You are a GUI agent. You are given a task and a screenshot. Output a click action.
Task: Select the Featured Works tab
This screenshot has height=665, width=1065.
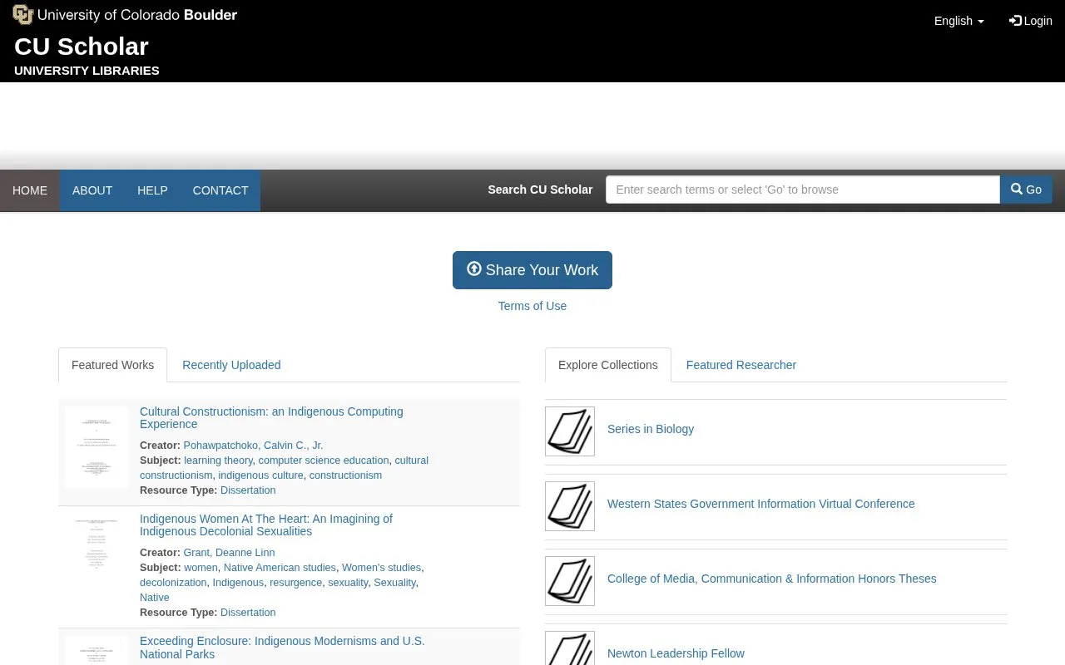113,365
